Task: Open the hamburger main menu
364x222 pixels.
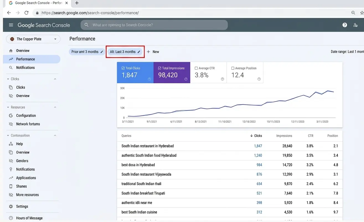Action: (11, 25)
